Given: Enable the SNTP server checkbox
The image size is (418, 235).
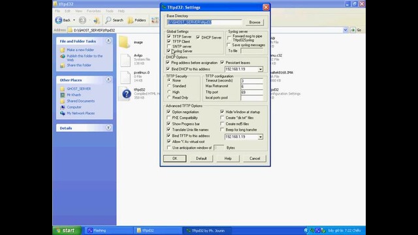Looking at the screenshot, I should click(169, 46).
